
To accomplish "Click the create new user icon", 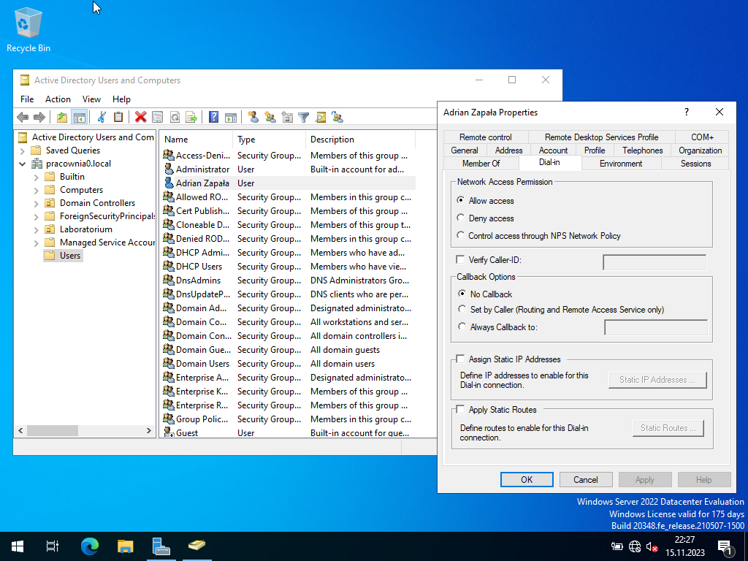I will click(x=253, y=117).
